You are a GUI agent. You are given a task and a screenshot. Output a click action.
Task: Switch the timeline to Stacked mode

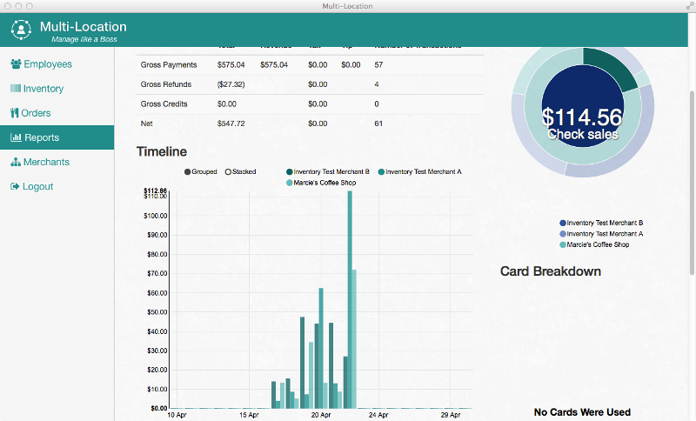(229, 172)
